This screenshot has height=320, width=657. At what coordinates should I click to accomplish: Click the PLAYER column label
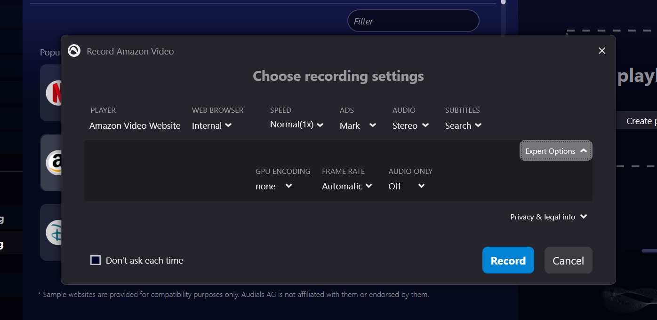(x=103, y=110)
